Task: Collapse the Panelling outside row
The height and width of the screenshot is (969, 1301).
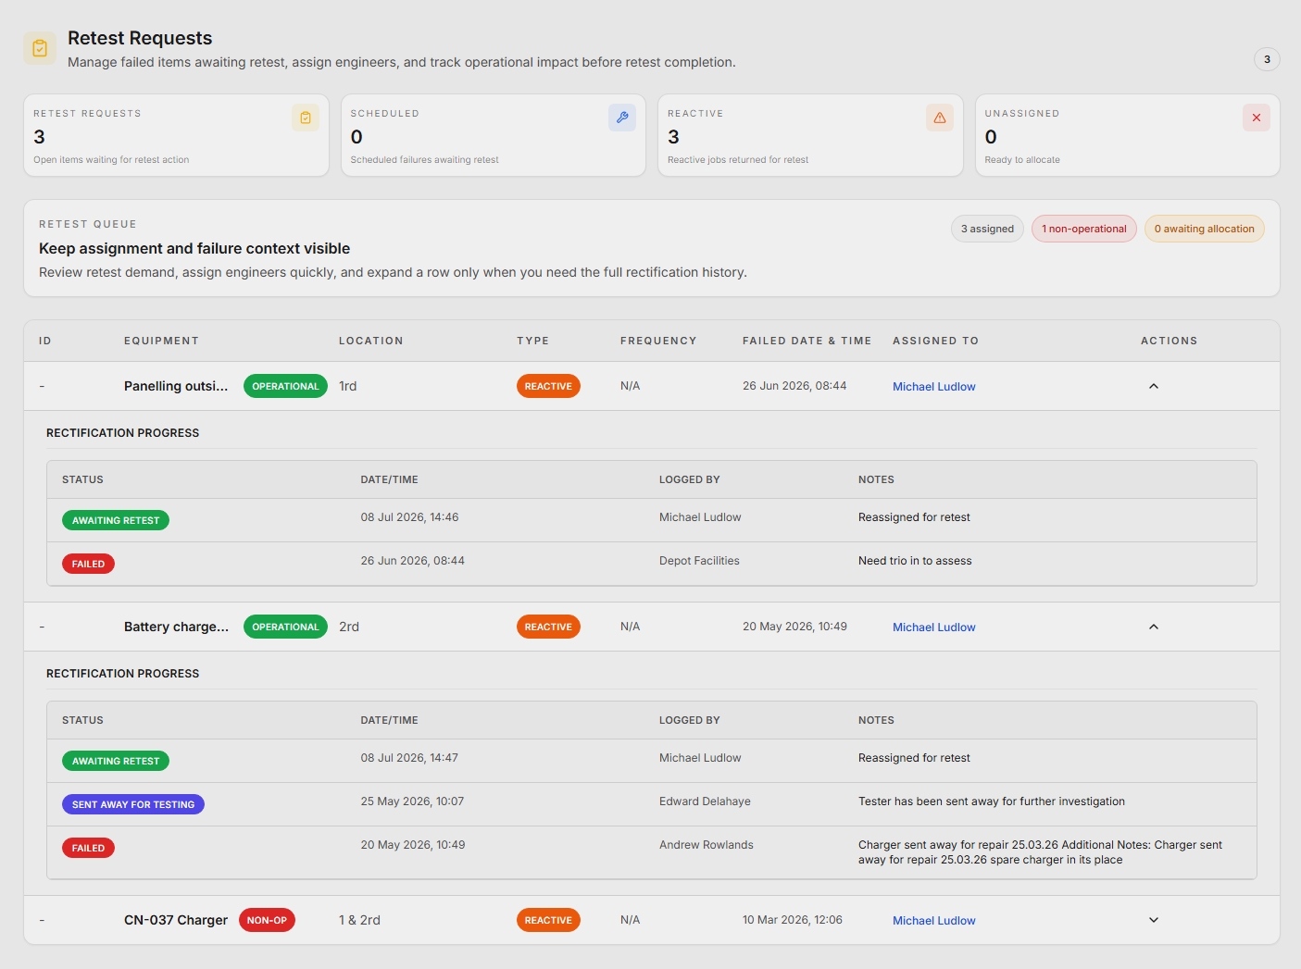Action: [x=1154, y=386]
